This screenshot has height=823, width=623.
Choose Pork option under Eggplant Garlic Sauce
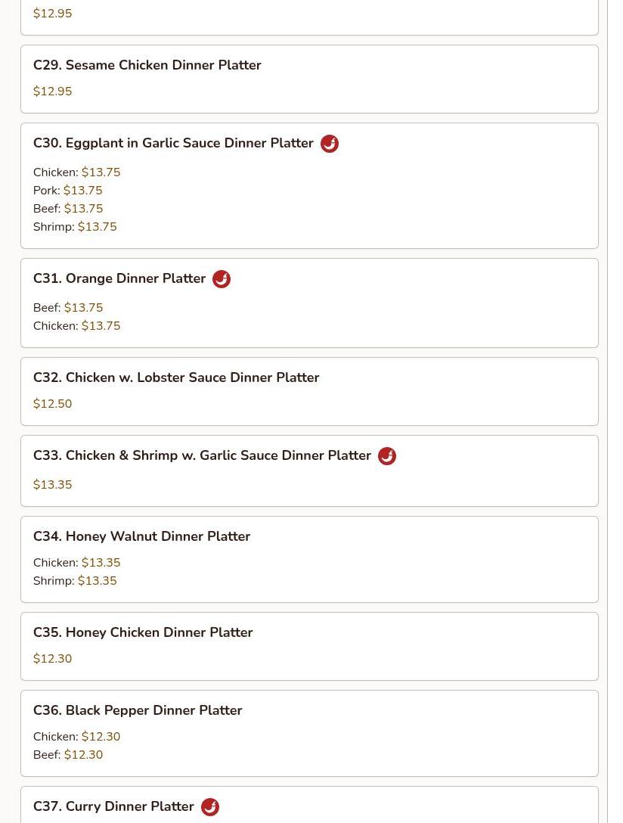tap(67, 191)
